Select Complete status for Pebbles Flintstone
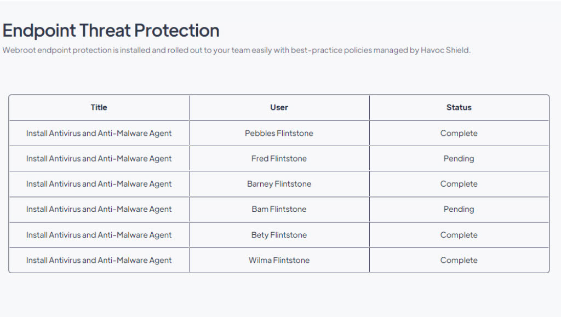Image resolution: width=561 pixels, height=317 pixels. click(459, 133)
